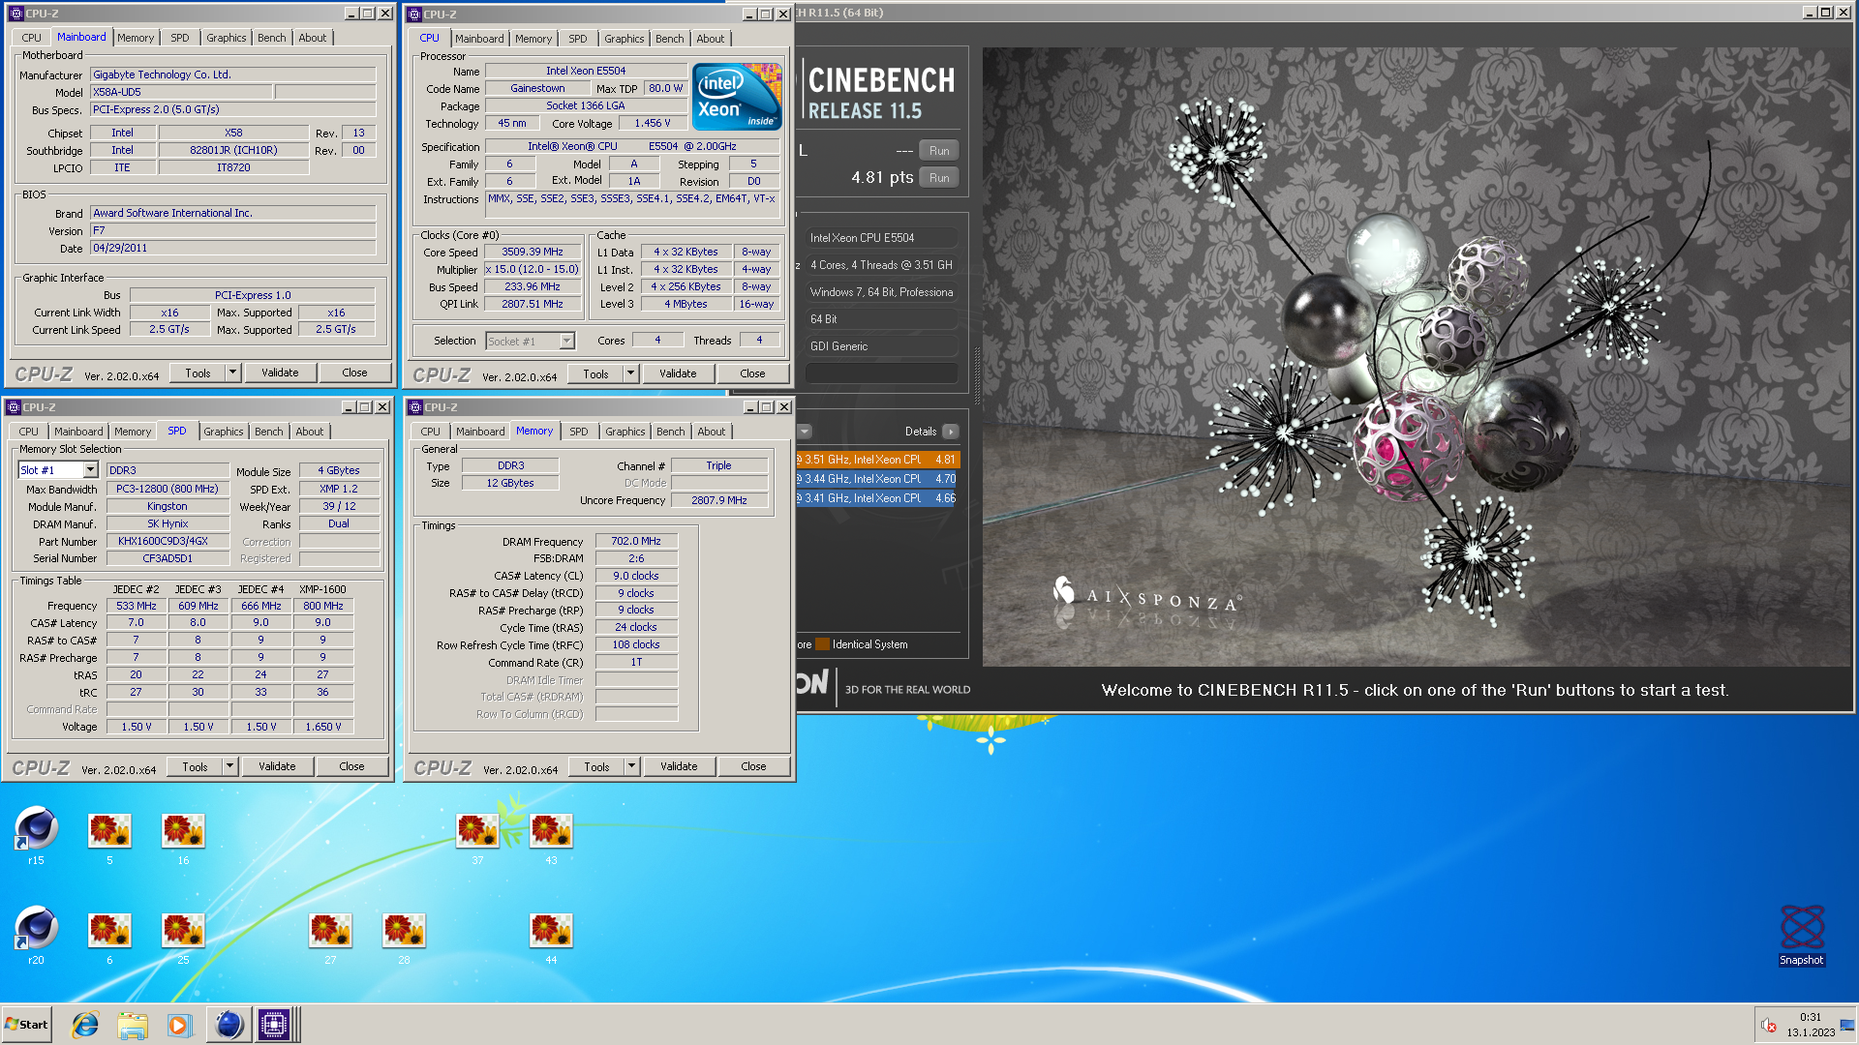
Task: Select orange 3.51 GHz ranking bar, 4.81
Action: 877,460
